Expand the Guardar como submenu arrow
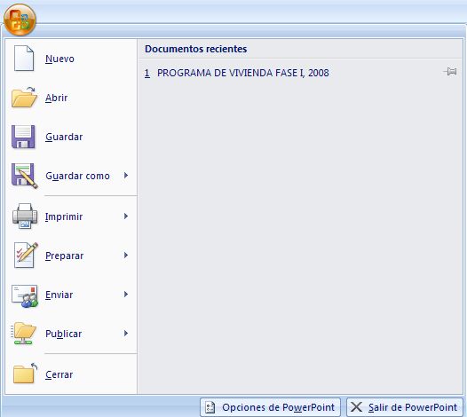 click(126, 176)
